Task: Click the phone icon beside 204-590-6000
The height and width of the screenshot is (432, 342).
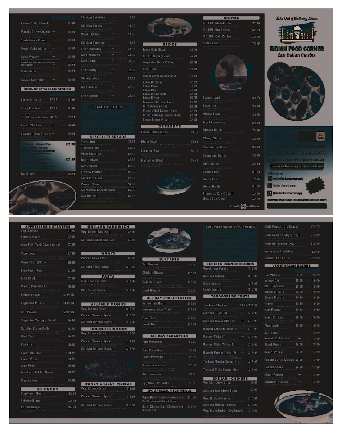Action: pos(270,153)
